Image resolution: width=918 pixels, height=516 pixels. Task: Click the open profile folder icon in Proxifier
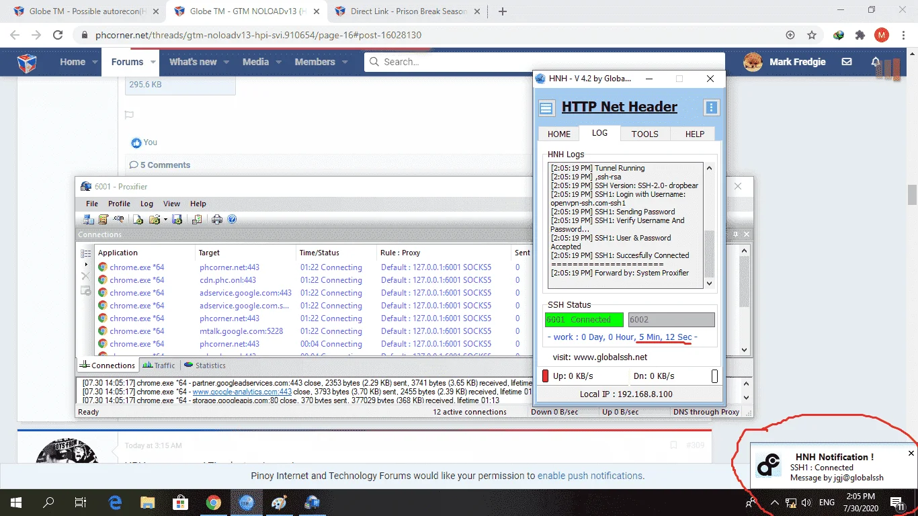pyautogui.click(x=155, y=219)
